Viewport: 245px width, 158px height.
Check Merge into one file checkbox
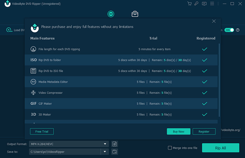coord(170,148)
